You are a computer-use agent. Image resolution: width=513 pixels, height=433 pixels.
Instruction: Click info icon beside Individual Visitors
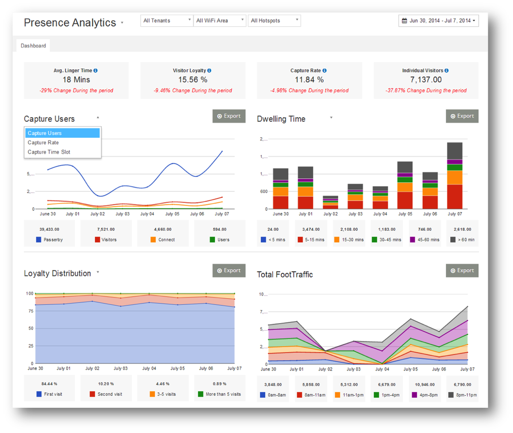[446, 71]
